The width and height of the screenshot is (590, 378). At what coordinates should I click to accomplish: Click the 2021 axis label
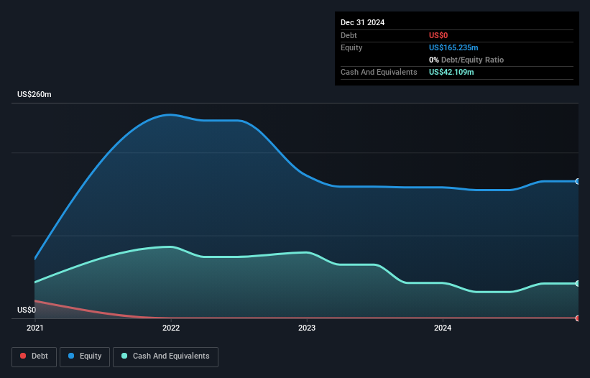point(35,328)
